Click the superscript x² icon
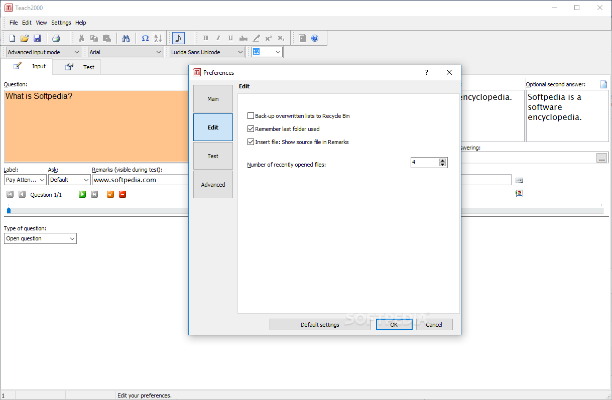The height and width of the screenshot is (400, 612). pyautogui.click(x=269, y=38)
